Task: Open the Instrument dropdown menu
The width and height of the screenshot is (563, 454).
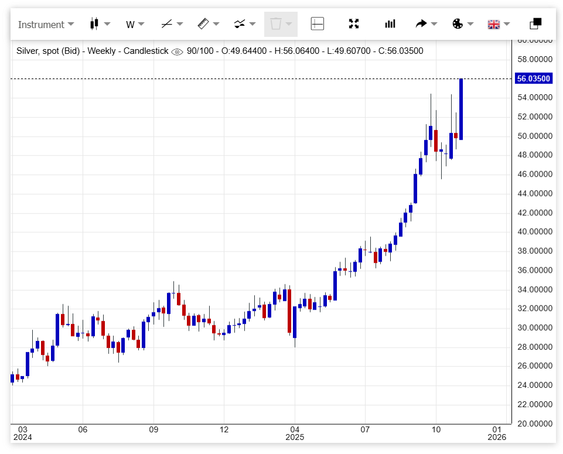Action: (x=46, y=25)
